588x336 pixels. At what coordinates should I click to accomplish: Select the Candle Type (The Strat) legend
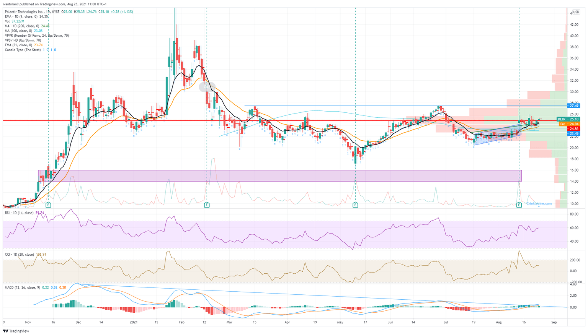pos(31,50)
